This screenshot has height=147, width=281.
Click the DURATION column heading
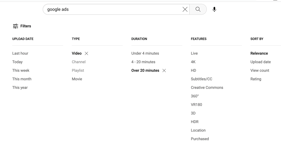pos(139,39)
